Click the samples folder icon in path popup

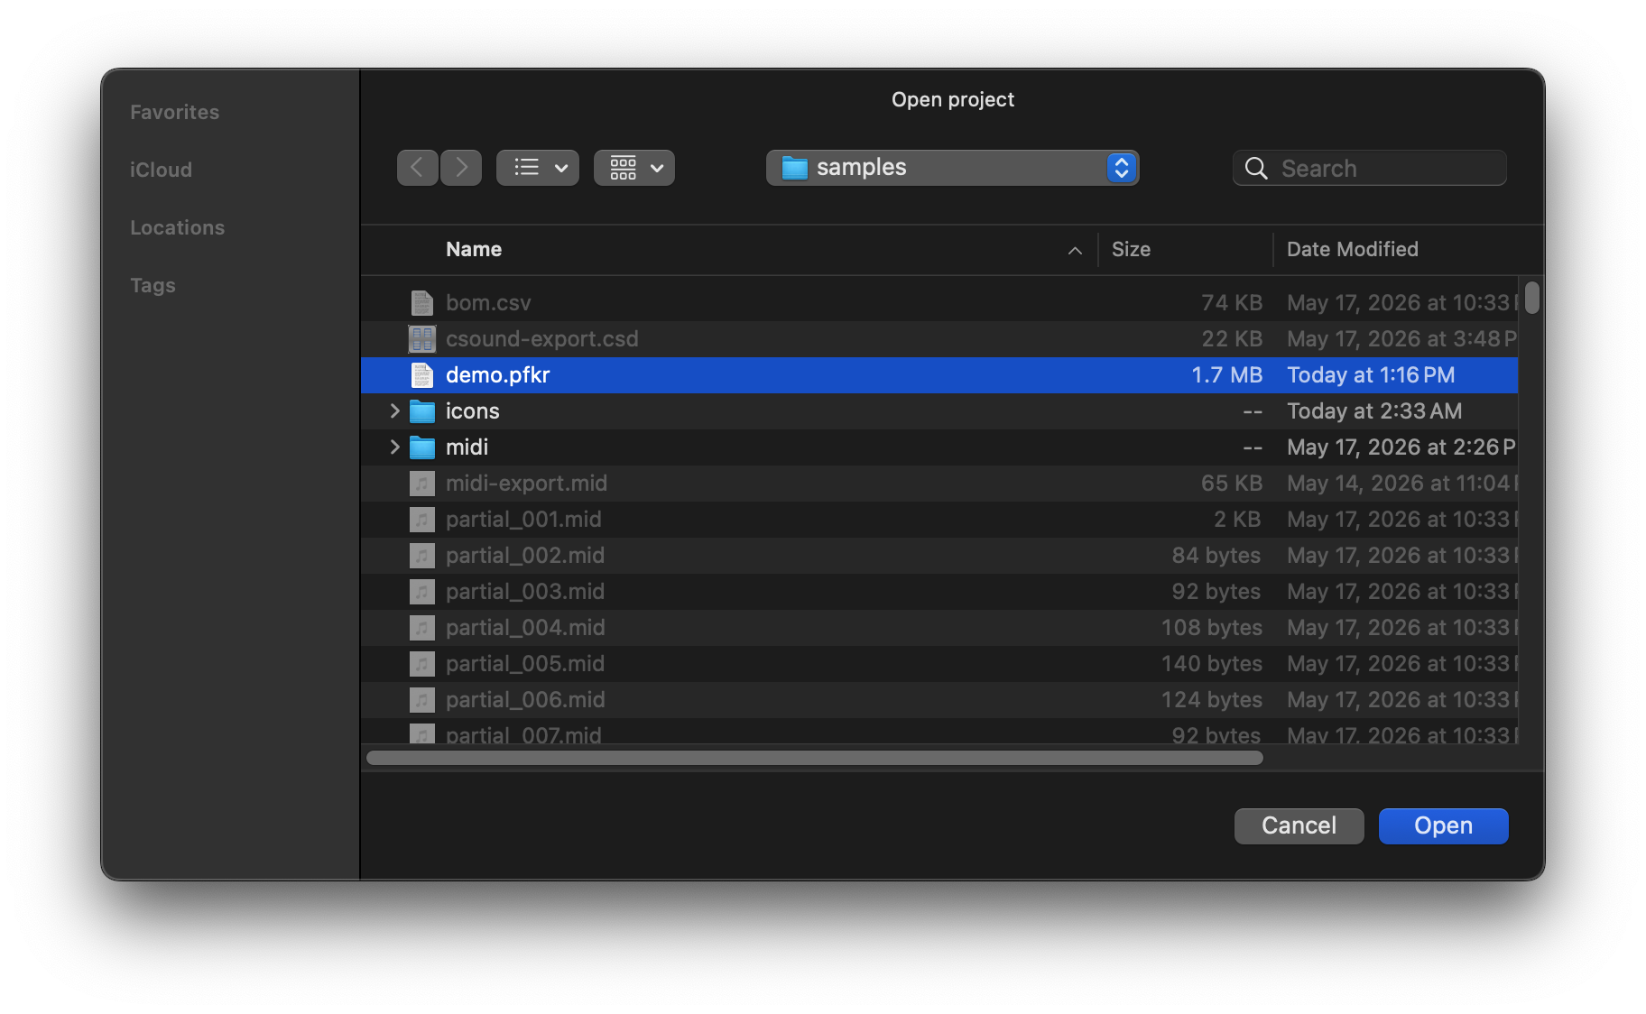point(795,168)
